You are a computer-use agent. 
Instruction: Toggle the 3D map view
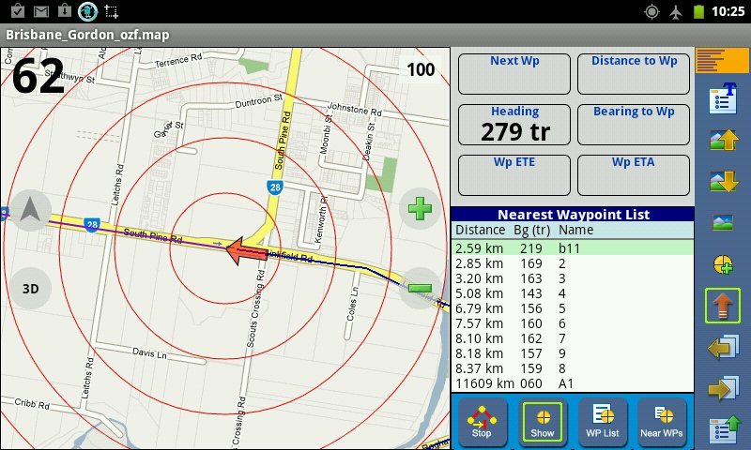[30, 289]
